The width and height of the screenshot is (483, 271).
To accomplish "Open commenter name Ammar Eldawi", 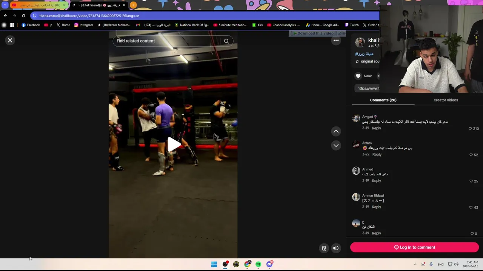I will 373,196.
